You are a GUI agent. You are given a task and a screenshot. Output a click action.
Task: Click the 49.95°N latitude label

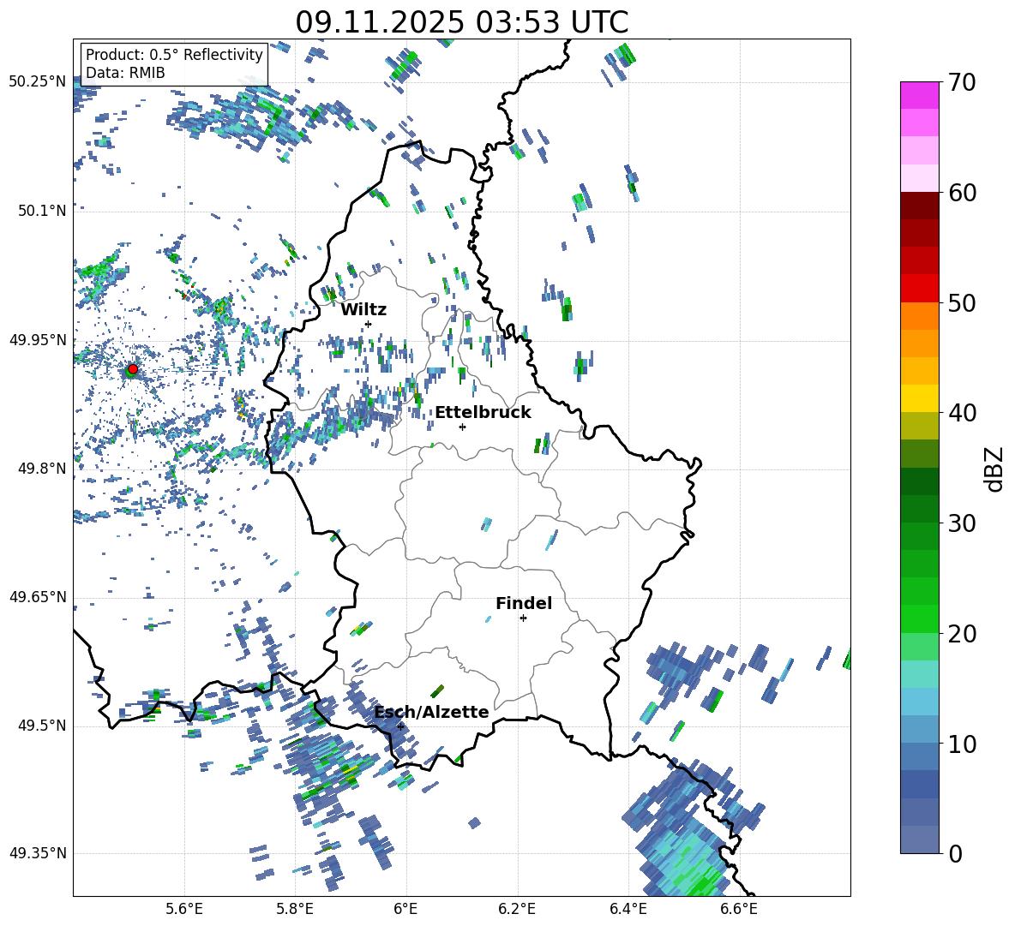pos(38,339)
